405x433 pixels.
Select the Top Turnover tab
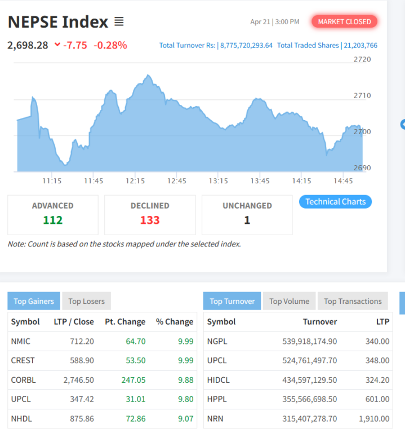tap(232, 301)
